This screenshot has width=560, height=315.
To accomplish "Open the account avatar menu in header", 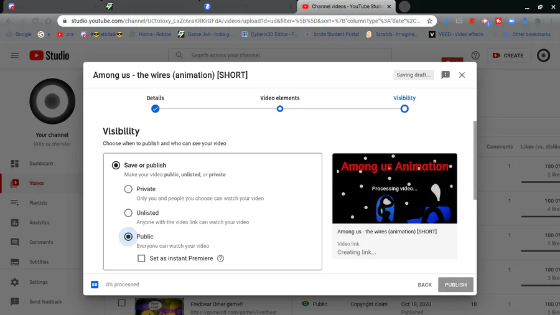I will [x=544, y=55].
